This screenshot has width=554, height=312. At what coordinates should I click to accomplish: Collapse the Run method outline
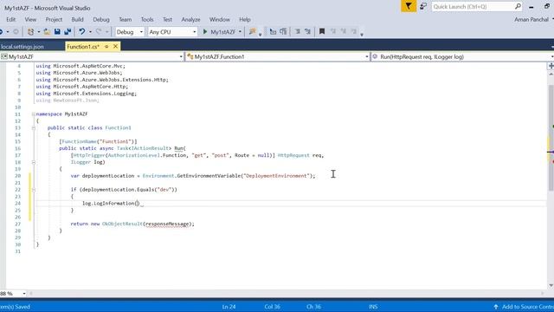(x=34, y=162)
